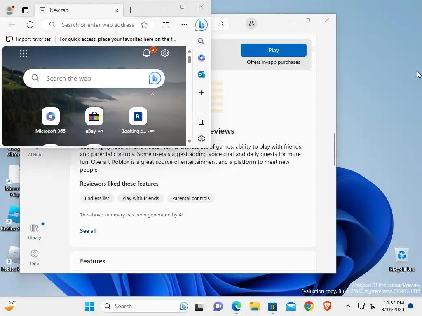
Task: Refresh the Edge page
Action: point(30,25)
